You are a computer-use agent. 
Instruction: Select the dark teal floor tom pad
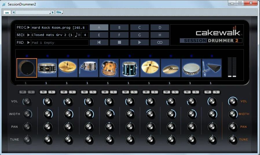tap(130, 68)
